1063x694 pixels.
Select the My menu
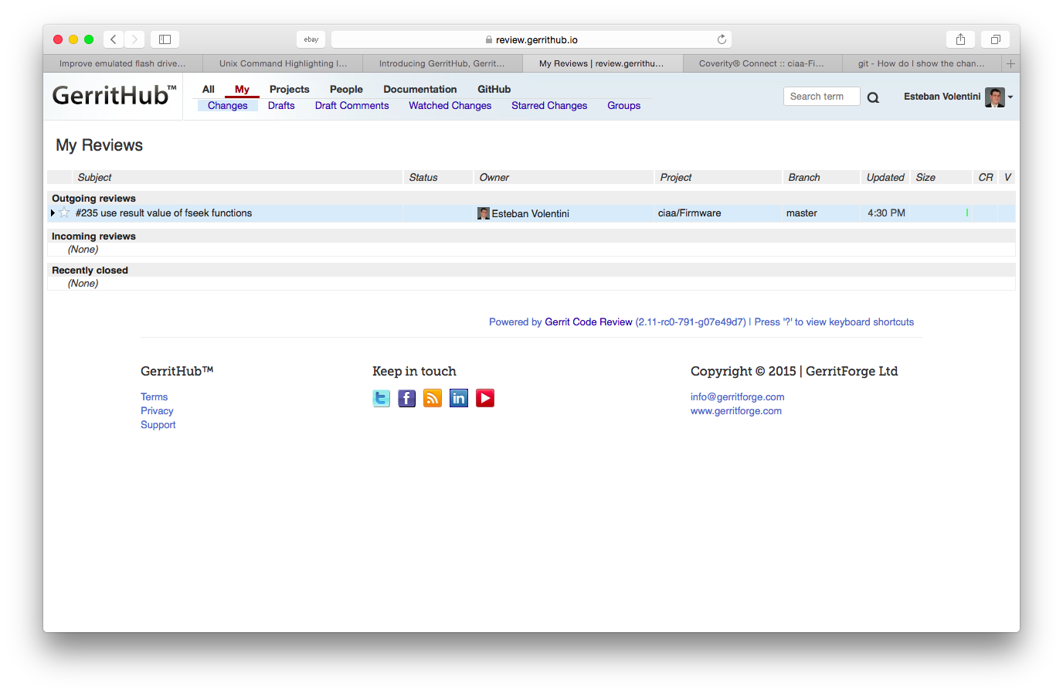[x=242, y=89]
